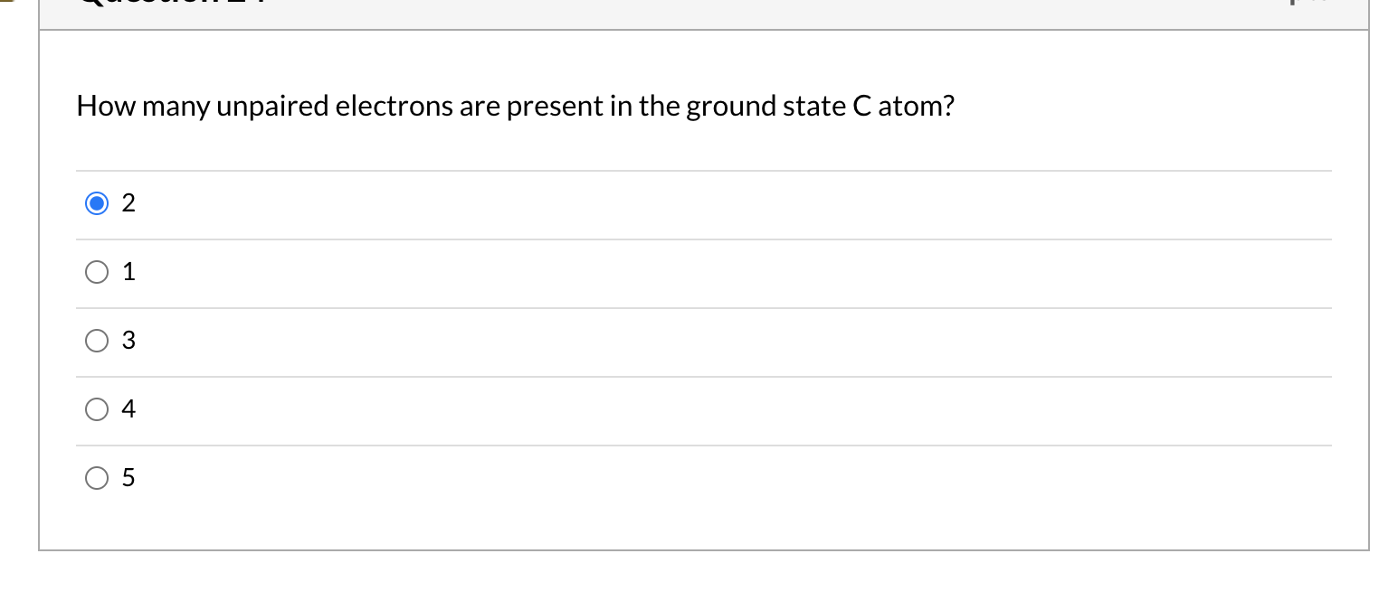This screenshot has height=591, width=1379.
Task: Click the answer label text 4
Action: point(129,409)
